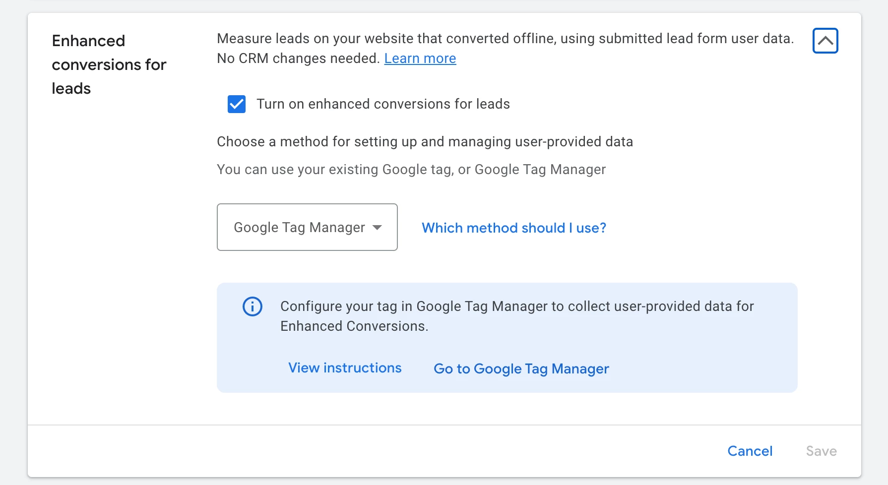888x485 pixels.
Task: Open the Learn more link
Action: pyautogui.click(x=420, y=59)
